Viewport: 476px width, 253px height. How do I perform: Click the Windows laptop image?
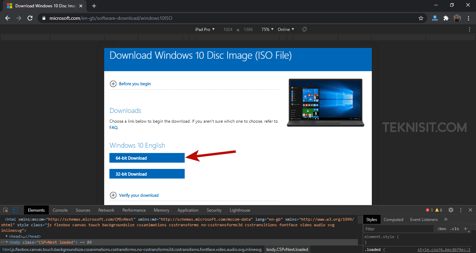pos(325,103)
